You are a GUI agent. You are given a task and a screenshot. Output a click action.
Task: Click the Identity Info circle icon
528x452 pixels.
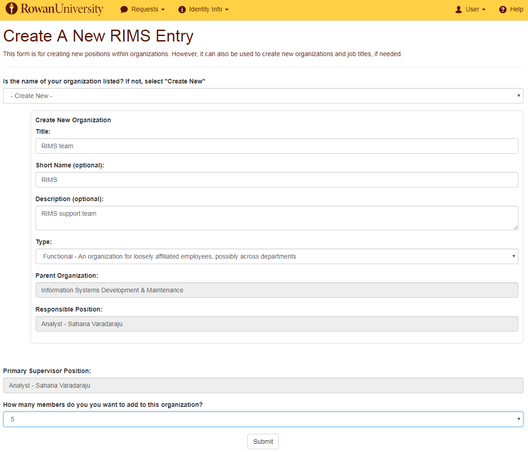[x=182, y=10]
